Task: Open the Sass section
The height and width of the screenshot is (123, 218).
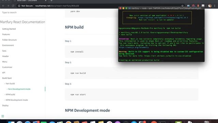Action: click(4, 51)
